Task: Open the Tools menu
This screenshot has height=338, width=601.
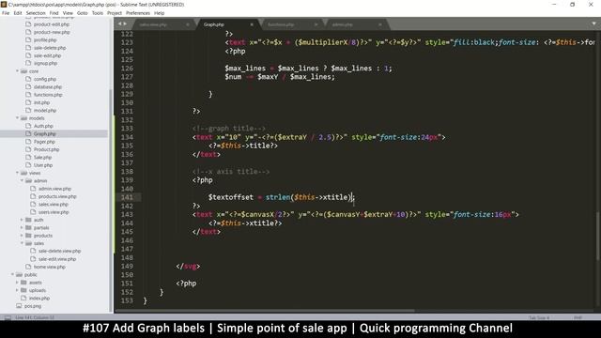Action: point(98,13)
